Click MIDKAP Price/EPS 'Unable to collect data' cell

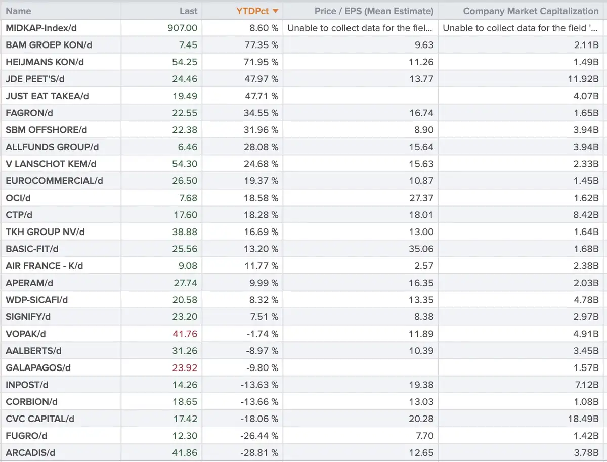coord(360,28)
